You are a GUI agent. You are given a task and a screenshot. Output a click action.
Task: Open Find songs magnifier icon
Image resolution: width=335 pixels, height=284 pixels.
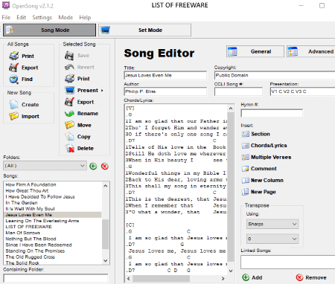coord(14,79)
